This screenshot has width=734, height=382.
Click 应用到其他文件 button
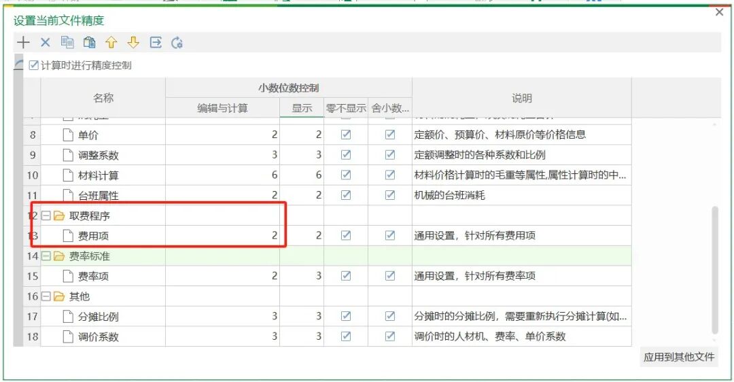[679, 357]
